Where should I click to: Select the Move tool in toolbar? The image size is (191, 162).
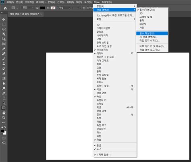click(x=4, y=19)
